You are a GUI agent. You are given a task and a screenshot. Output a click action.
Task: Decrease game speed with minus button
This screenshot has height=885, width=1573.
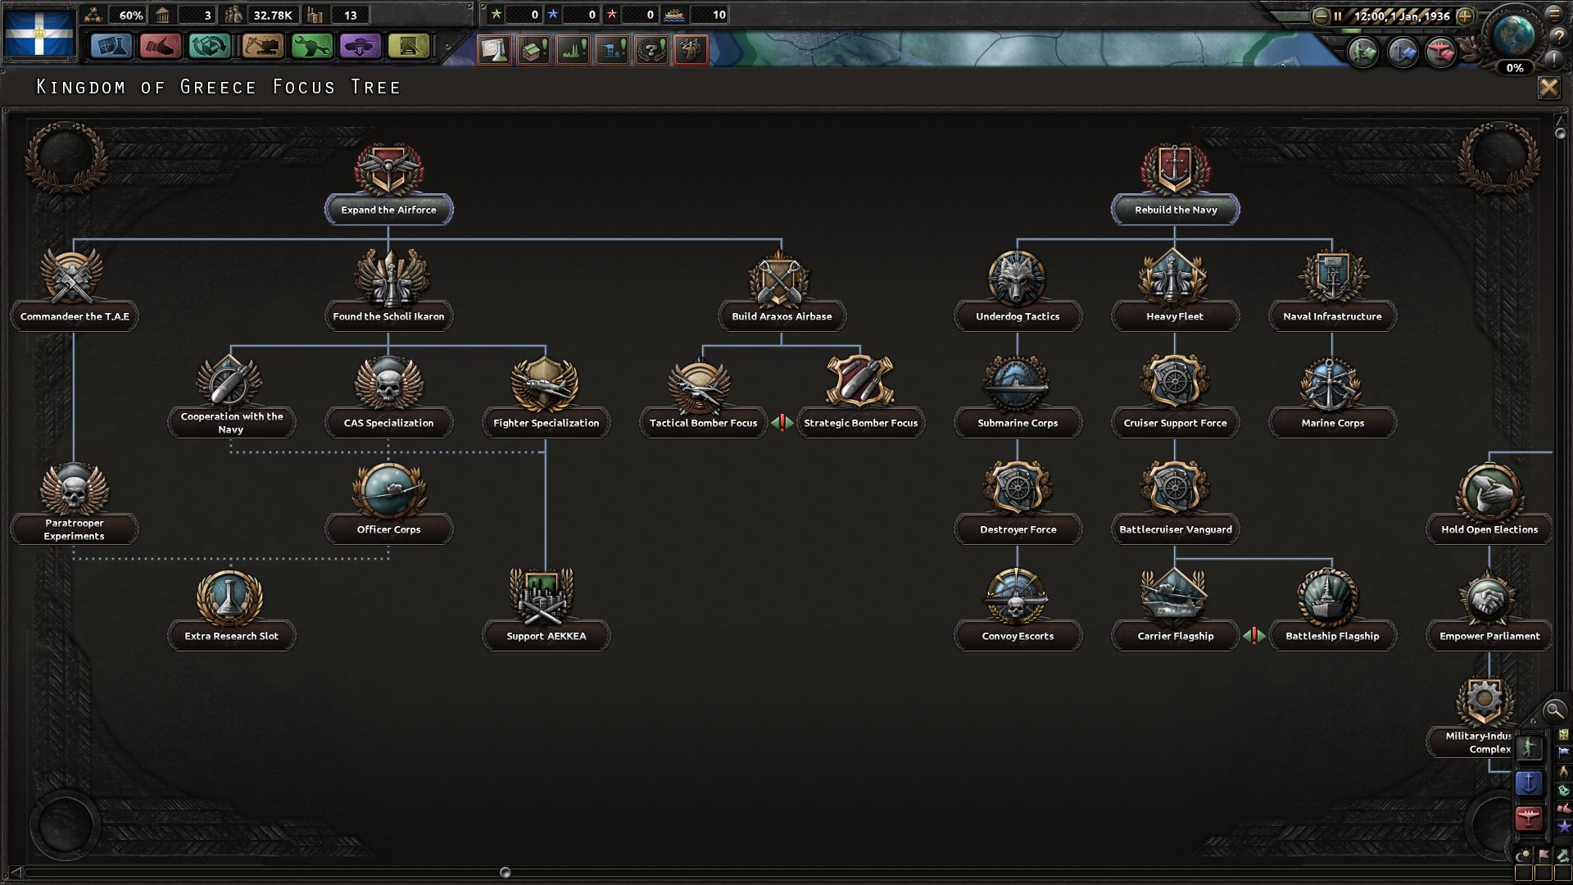[1321, 16]
